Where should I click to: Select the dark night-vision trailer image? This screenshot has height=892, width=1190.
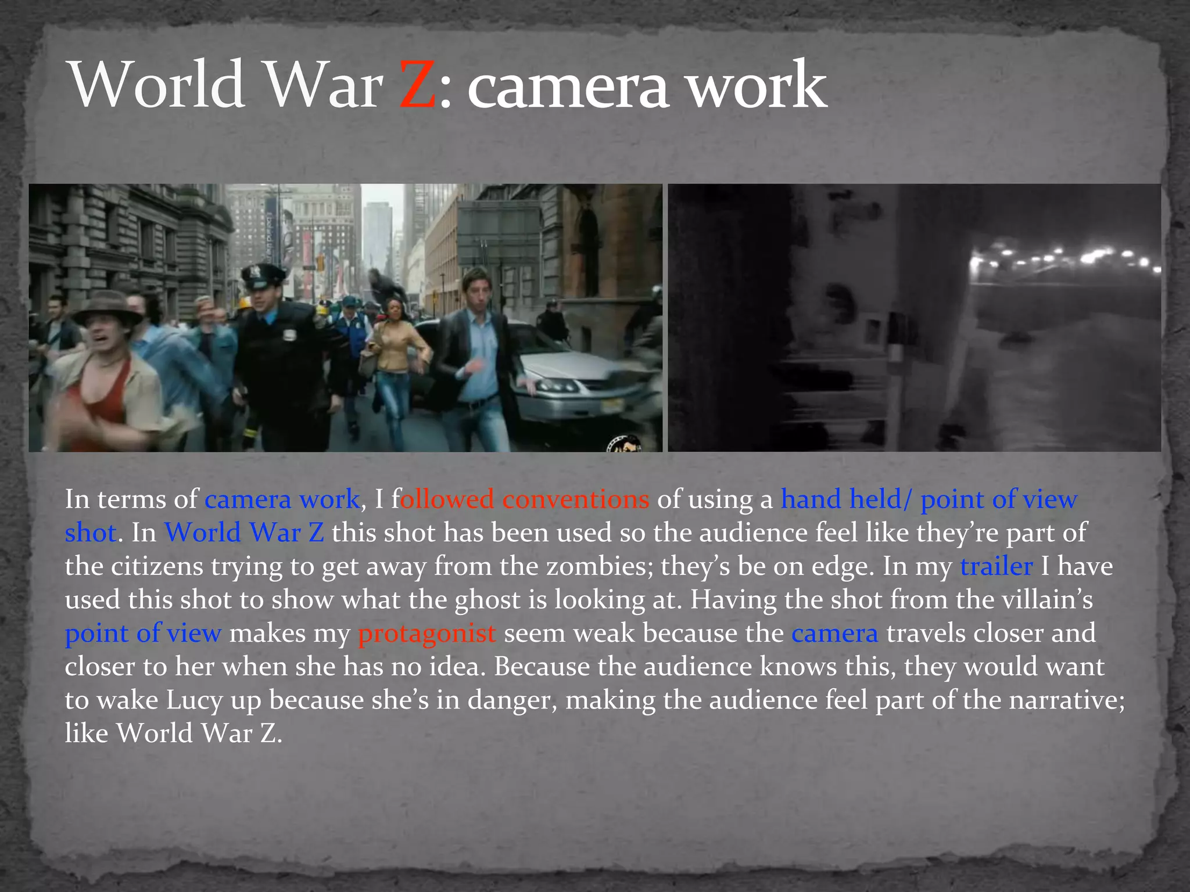click(x=914, y=318)
